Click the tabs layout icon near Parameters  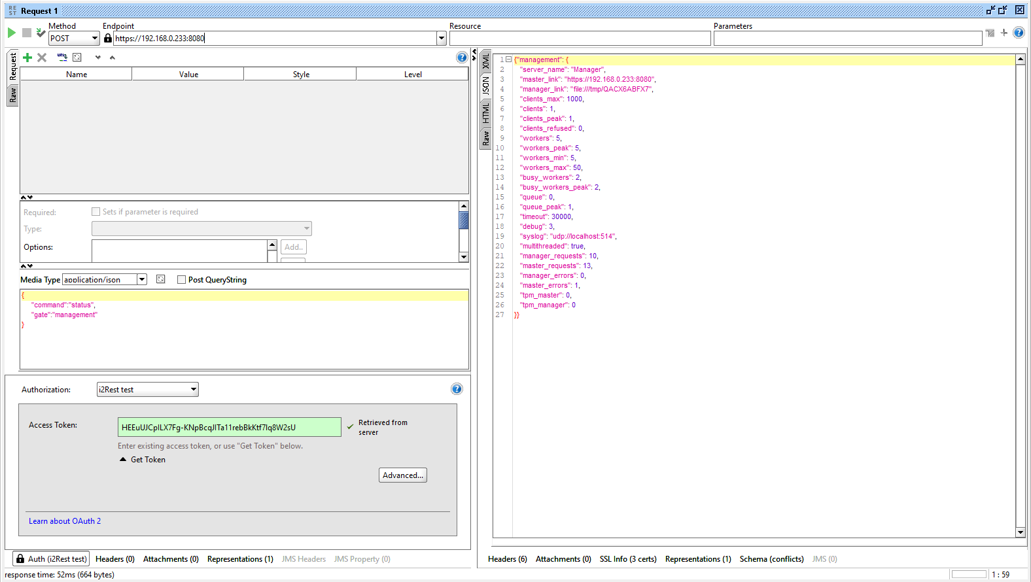(990, 33)
